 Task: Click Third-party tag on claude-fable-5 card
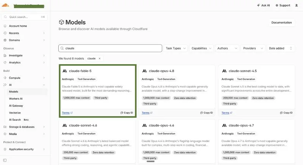101,98
